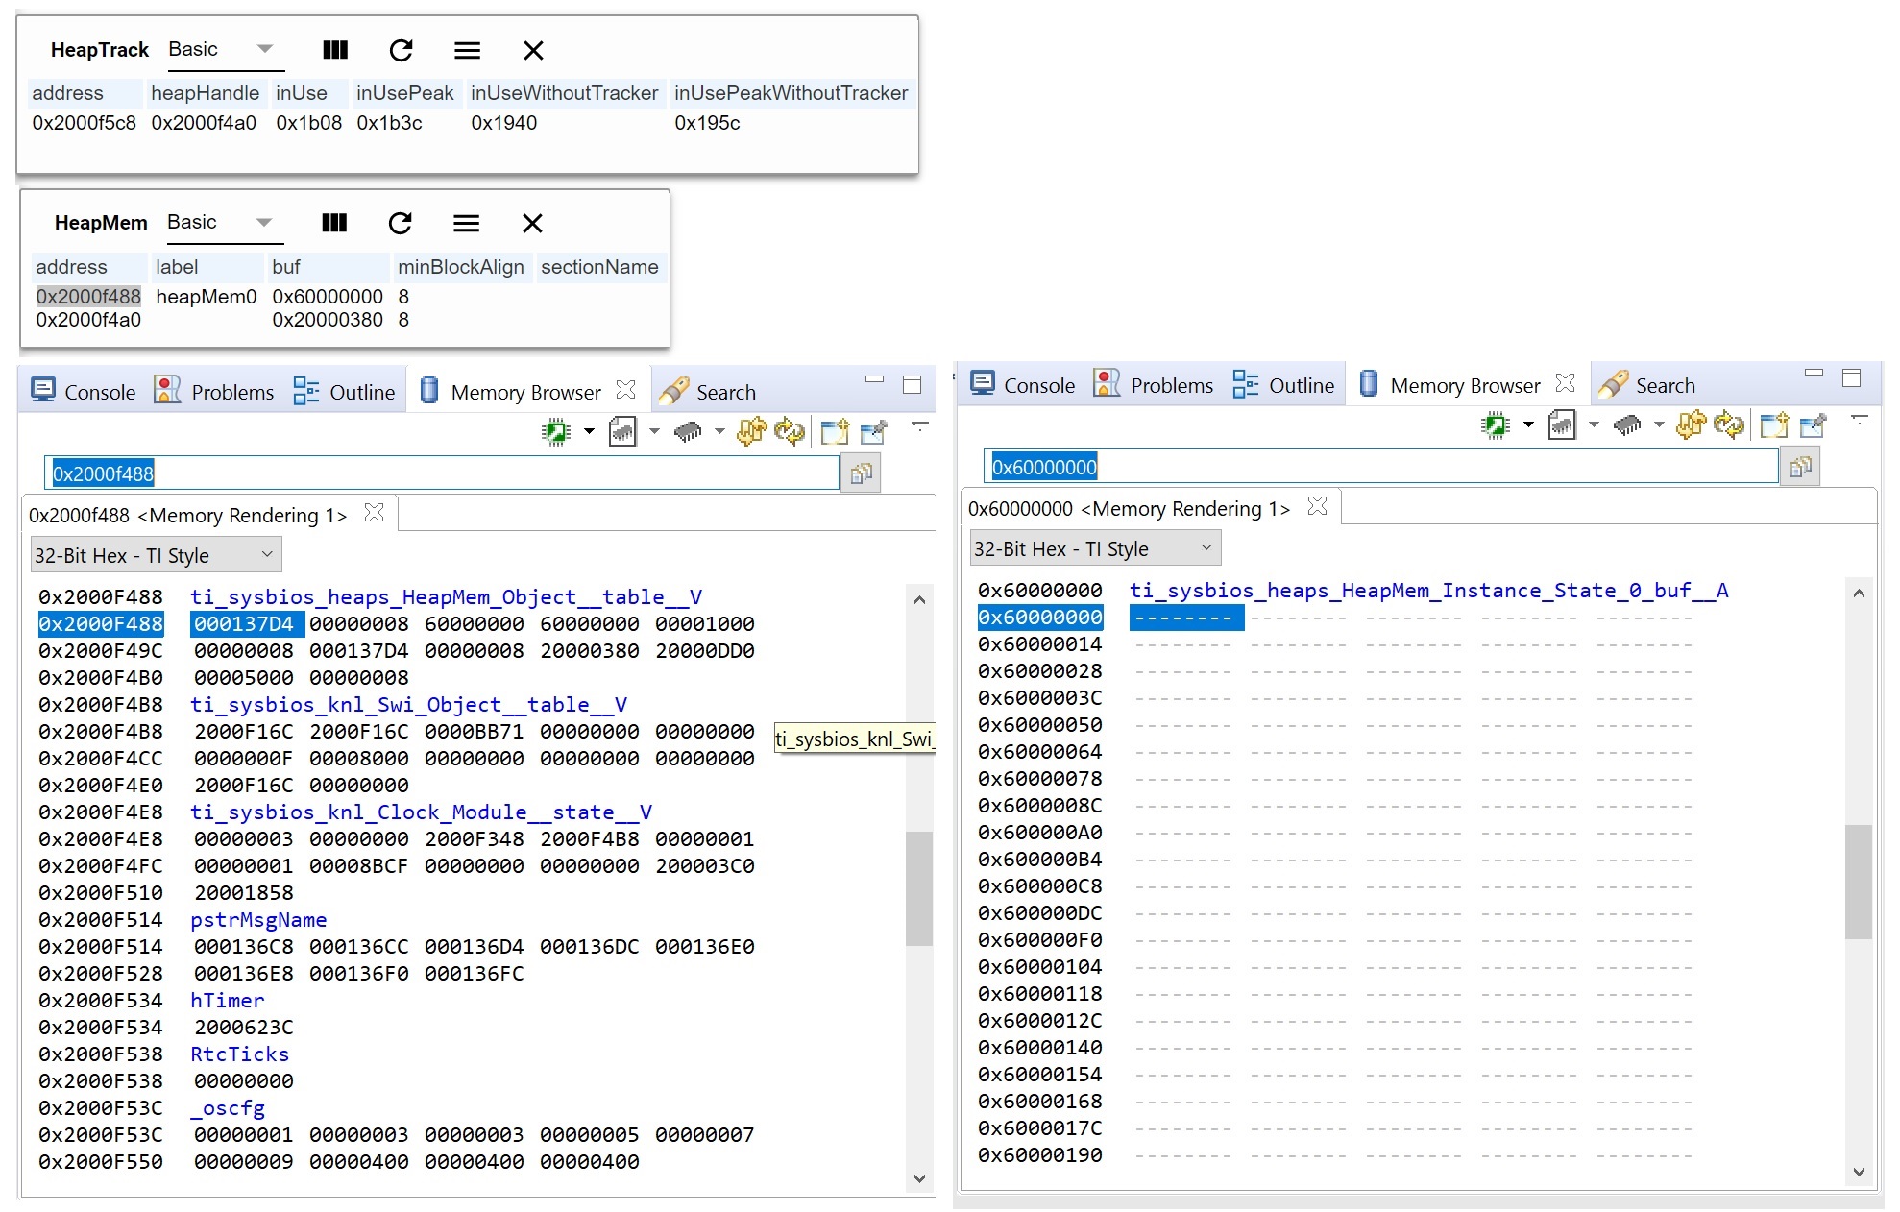The height and width of the screenshot is (1212, 1900).
Task: Refresh the HeapTrack view
Action: (x=401, y=50)
